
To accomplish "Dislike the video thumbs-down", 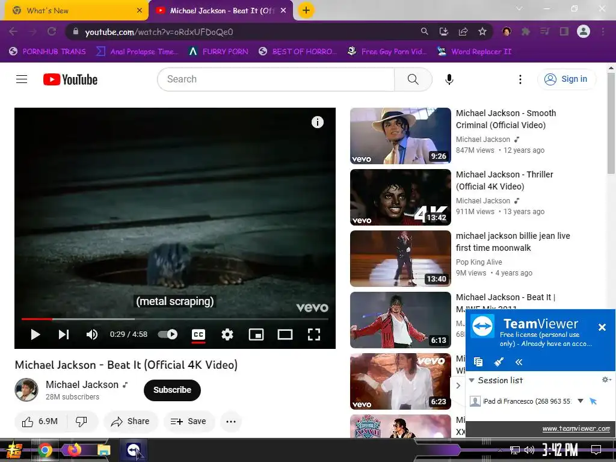I will coord(81,422).
